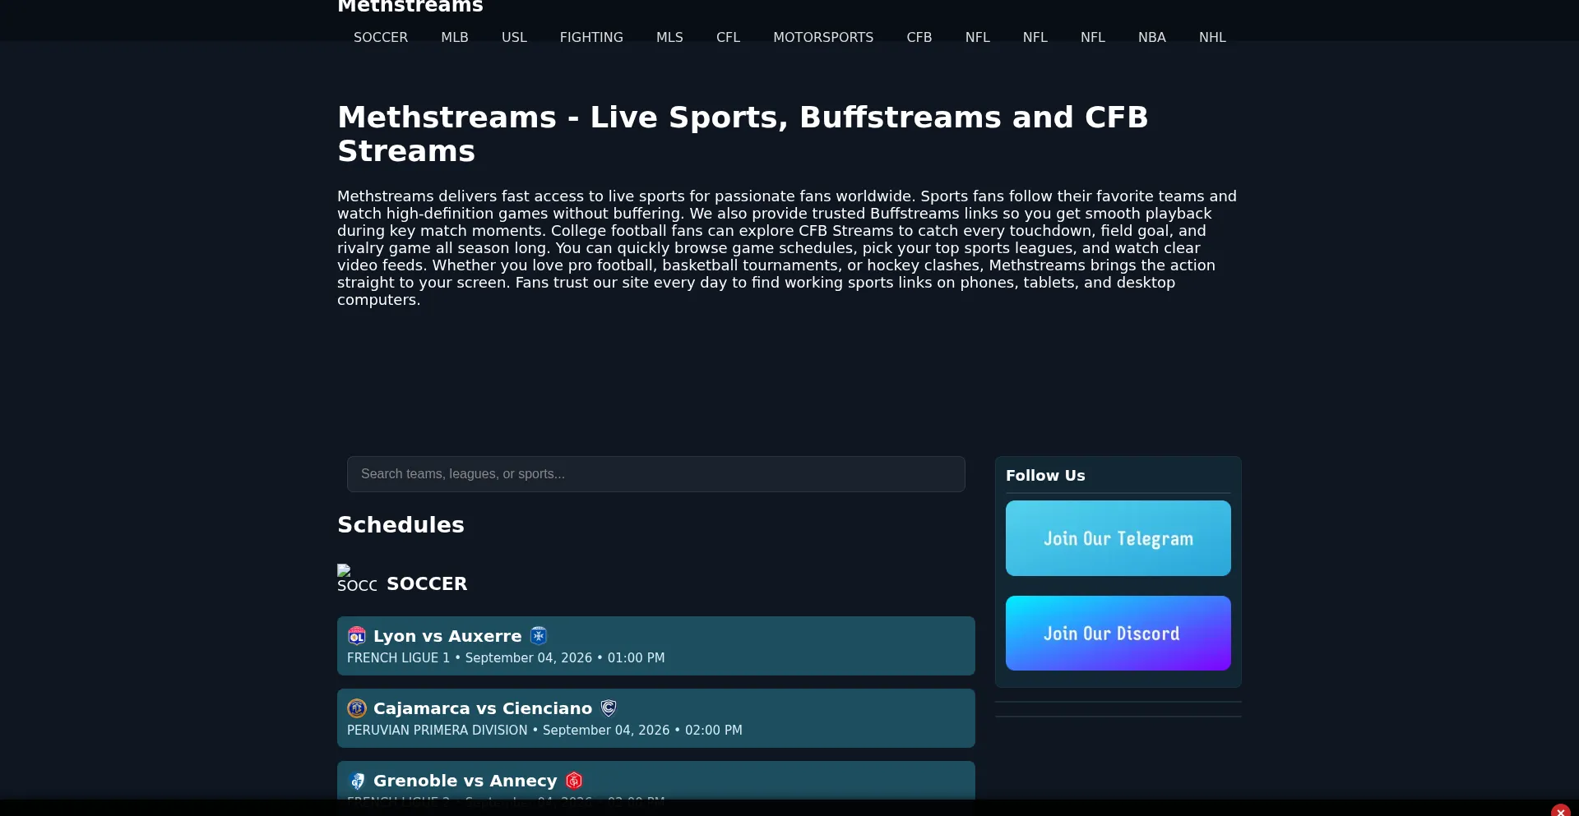
Task: Open the Cajamarca vs Cienciano match
Action: 656,718
